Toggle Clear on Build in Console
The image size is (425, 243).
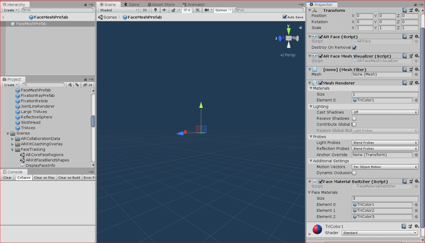click(x=69, y=178)
